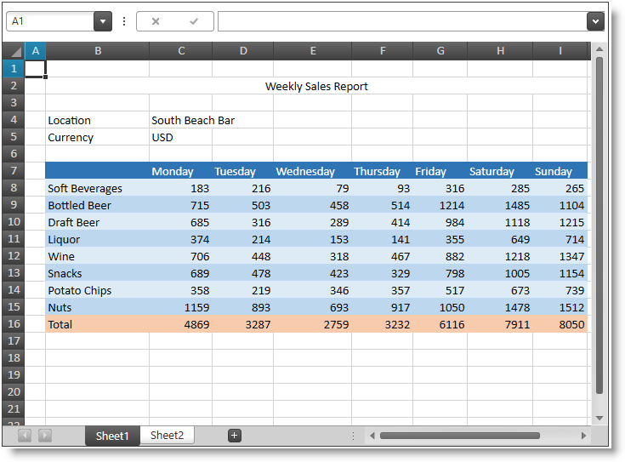The image size is (625, 462).
Task: Select the Weekly Sales Report title cell
Action: pyautogui.click(x=316, y=86)
